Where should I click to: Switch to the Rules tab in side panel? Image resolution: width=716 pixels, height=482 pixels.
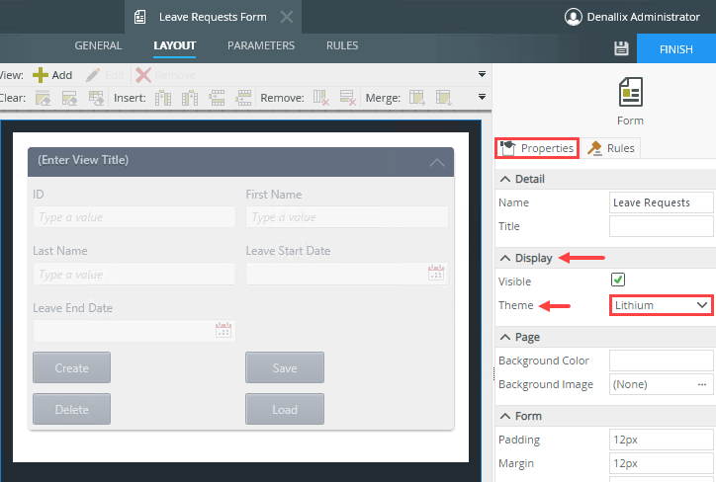click(611, 148)
